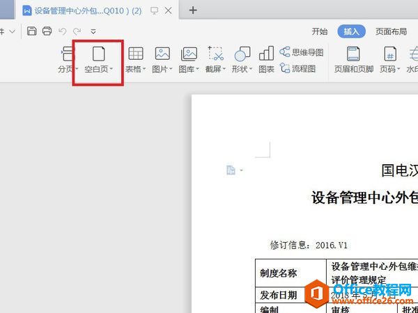Image resolution: width=418 pixels, height=313 pixels.
Task: Click the Page Number (页码) icon
Action: pyautogui.click(x=390, y=54)
